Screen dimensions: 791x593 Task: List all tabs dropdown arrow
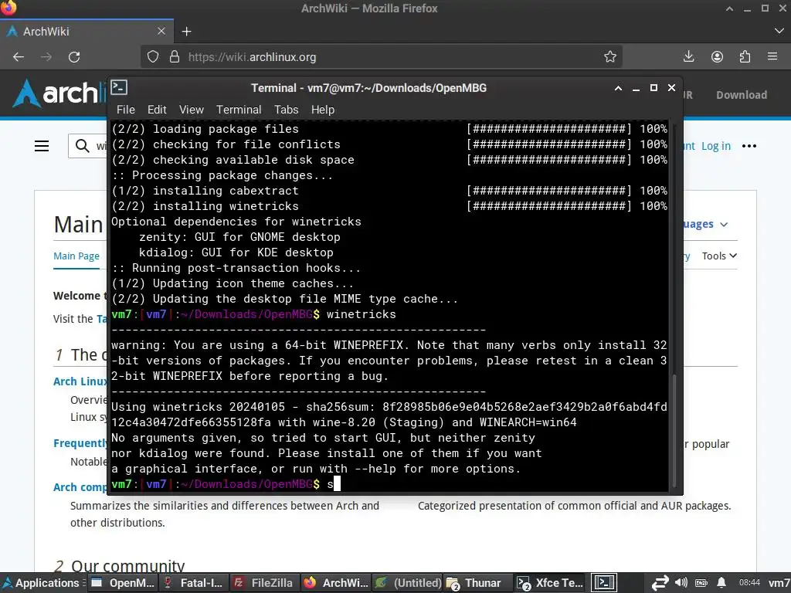[779, 31]
